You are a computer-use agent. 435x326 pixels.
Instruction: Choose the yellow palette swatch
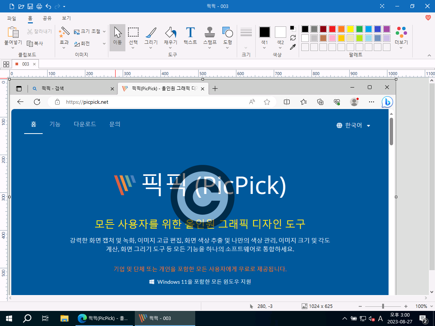tap(350, 29)
